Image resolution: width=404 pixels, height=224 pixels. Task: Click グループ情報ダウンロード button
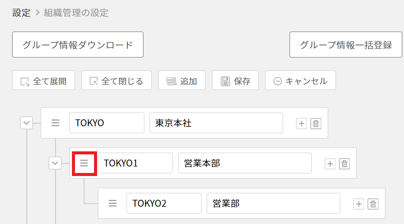pyautogui.click(x=78, y=45)
